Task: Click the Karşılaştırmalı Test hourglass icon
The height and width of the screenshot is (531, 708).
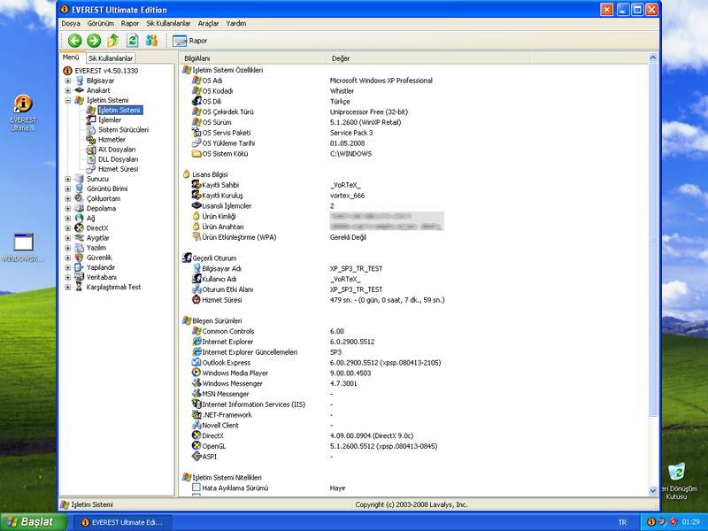Action: click(x=79, y=287)
